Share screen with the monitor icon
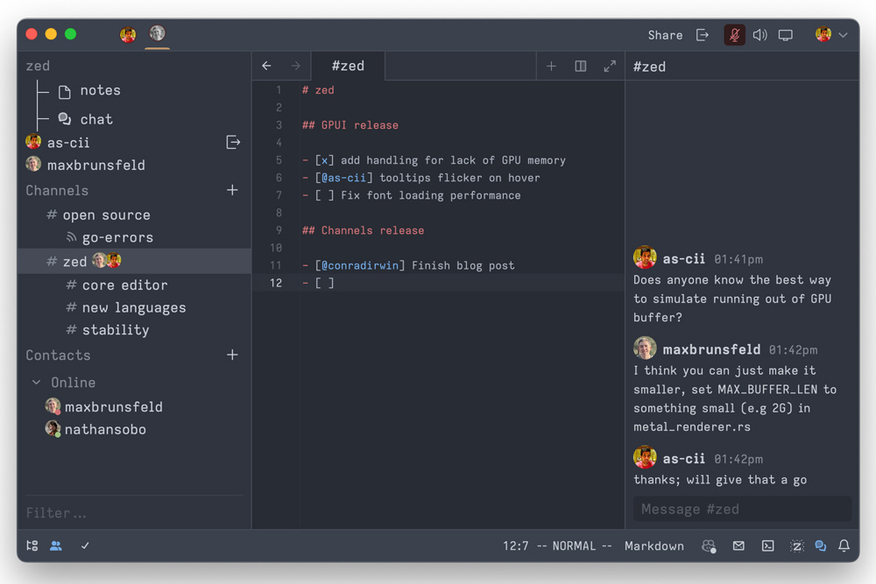The height and width of the screenshot is (584, 876). point(786,35)
